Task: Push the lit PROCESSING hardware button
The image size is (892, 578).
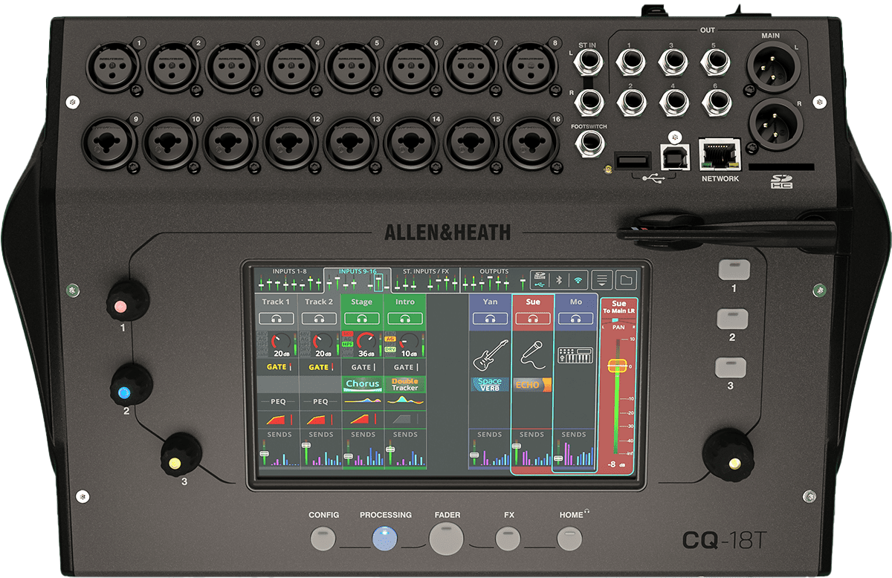Action: pos(385,539)
